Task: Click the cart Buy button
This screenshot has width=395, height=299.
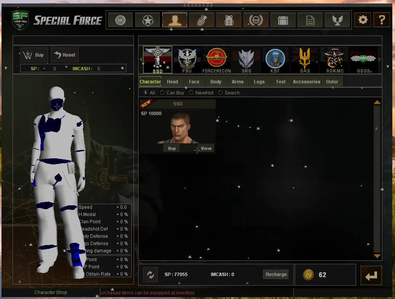Action: (x=34, y=55)
